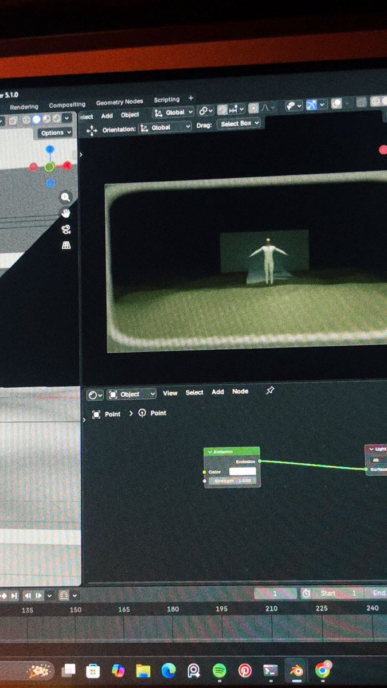The height and width of the screenshot is (688, 387).
Task: Switch left viewport to wireframe shading
Action: (x=26, y=120)
